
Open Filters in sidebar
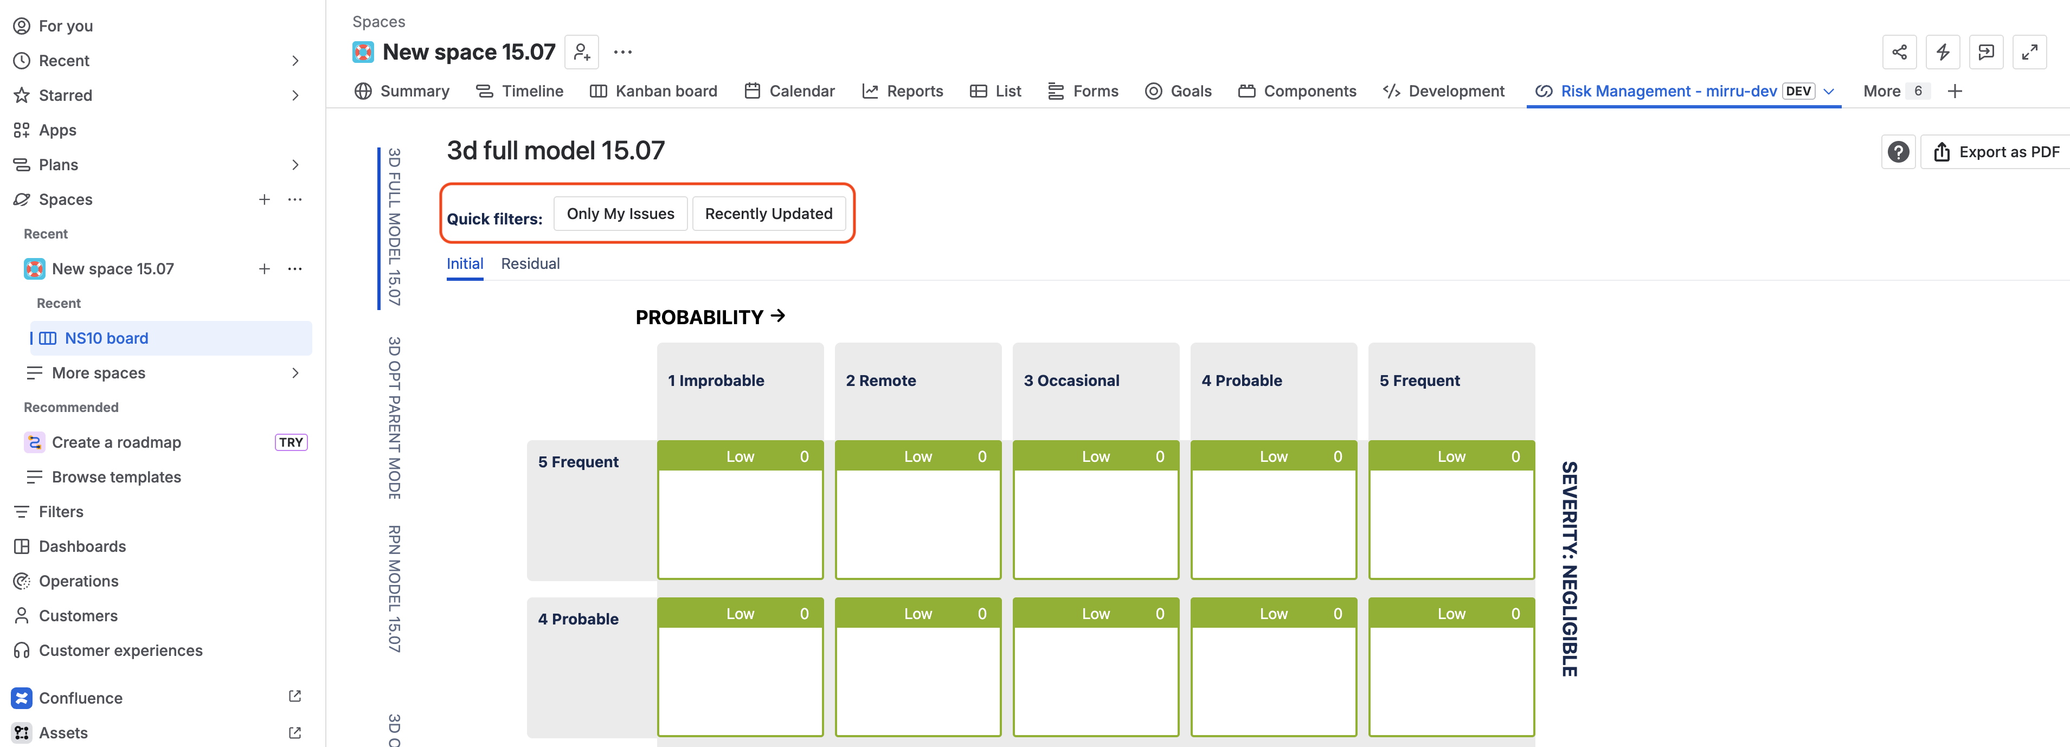[61, 512]
